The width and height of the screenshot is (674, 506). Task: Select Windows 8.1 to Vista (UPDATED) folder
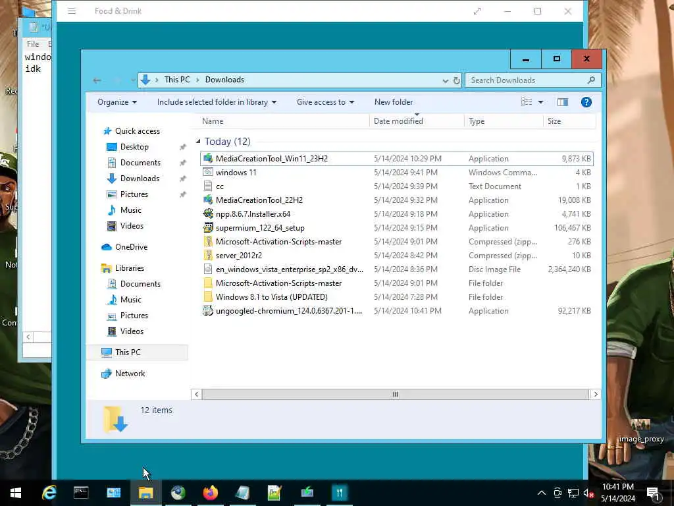(x=396, y=297)
